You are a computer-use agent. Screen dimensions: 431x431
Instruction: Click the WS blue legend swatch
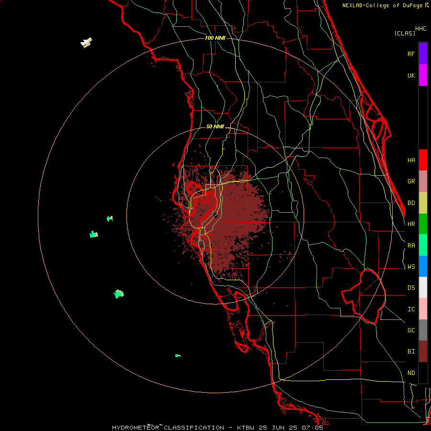pos(423,266)
